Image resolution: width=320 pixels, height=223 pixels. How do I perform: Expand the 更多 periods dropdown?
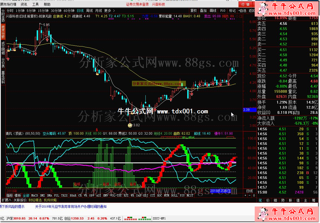tap(110, 11)
